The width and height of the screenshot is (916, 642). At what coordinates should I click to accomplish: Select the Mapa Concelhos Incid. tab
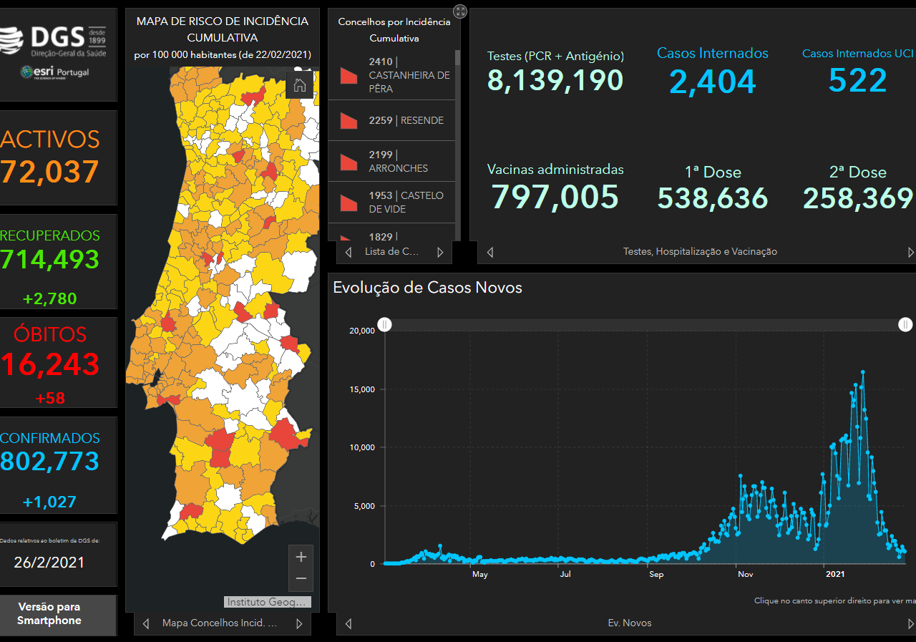pyautogui.click(x=219, y=623)
